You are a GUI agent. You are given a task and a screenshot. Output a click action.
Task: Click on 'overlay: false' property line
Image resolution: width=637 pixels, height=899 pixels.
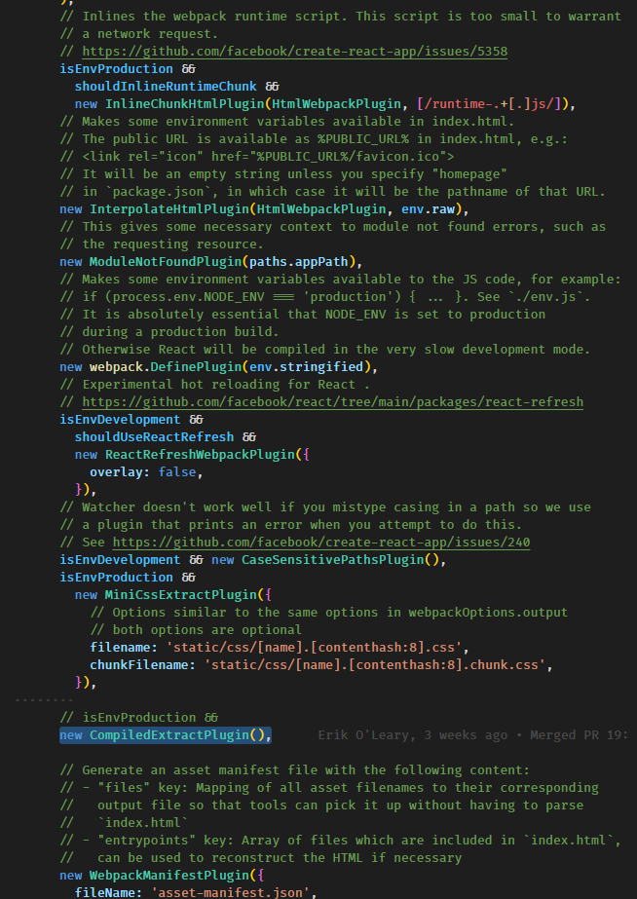[x=146, y=471]
